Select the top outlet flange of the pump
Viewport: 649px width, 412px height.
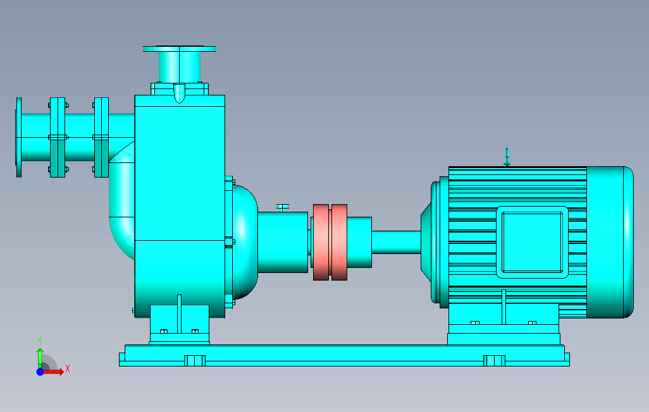(x=179, y=49)
